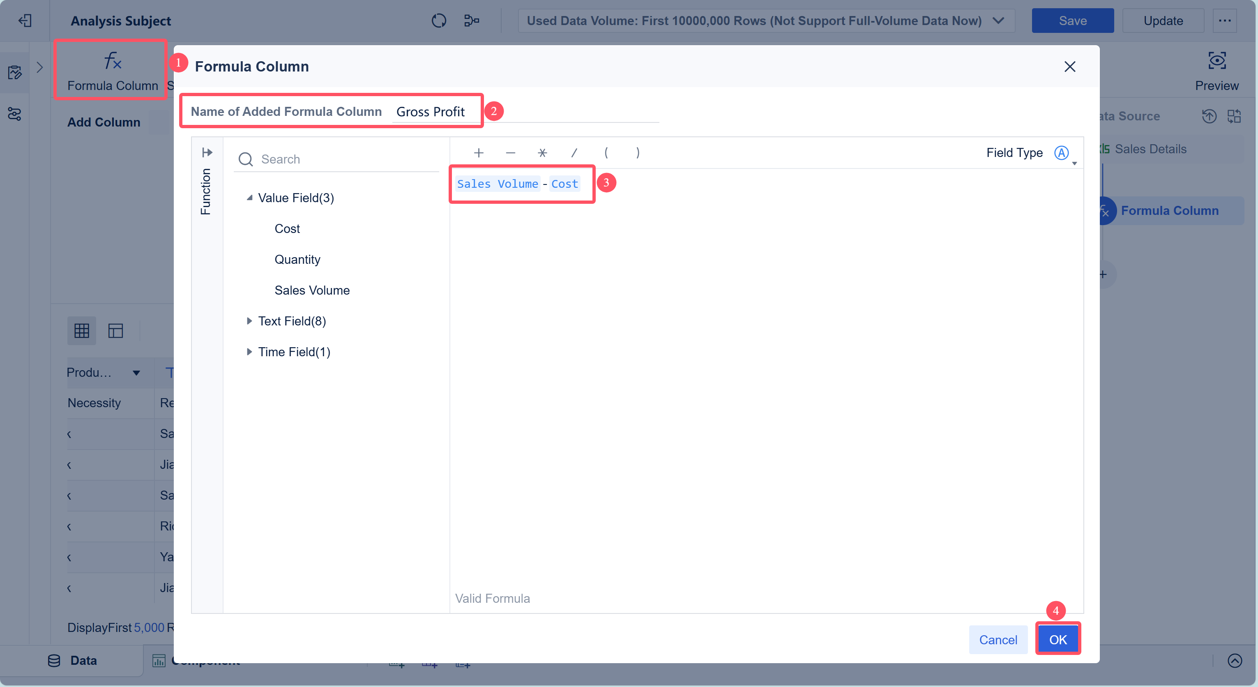Close the Formula Column dialog
This screenshot has height=687, width=1258.
[x=1069, y=67]
